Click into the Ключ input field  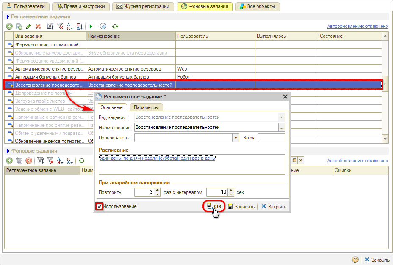(271, 138)
